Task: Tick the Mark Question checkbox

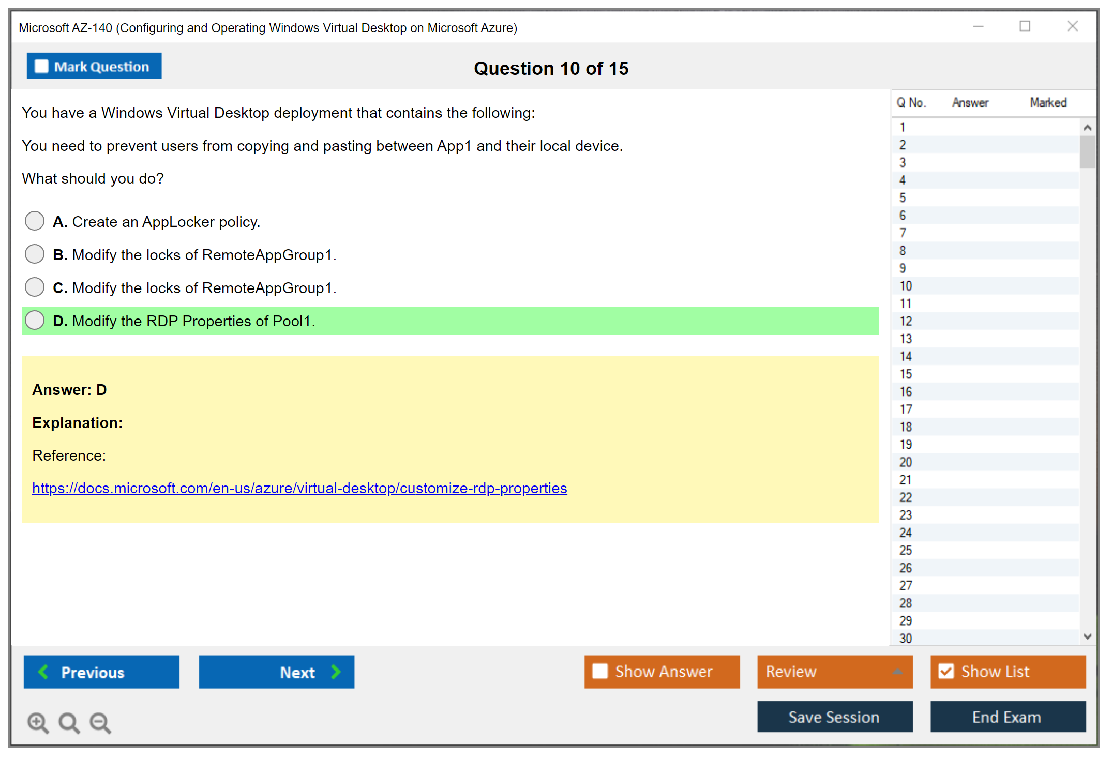Action: pos(41,67)
